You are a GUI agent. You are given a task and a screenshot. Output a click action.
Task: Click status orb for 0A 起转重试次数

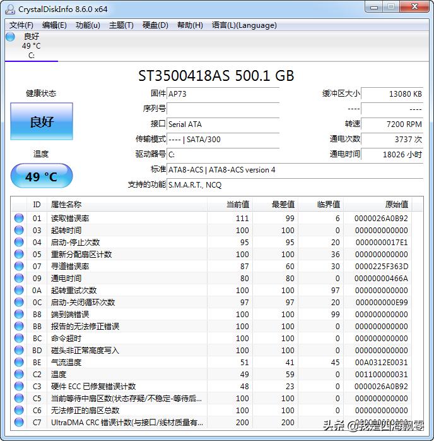[19, 290]
